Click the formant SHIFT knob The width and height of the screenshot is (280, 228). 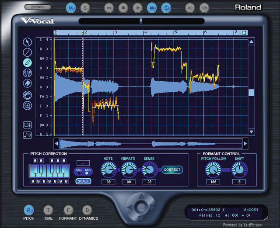pyautogui.click(x=239, y=170)
